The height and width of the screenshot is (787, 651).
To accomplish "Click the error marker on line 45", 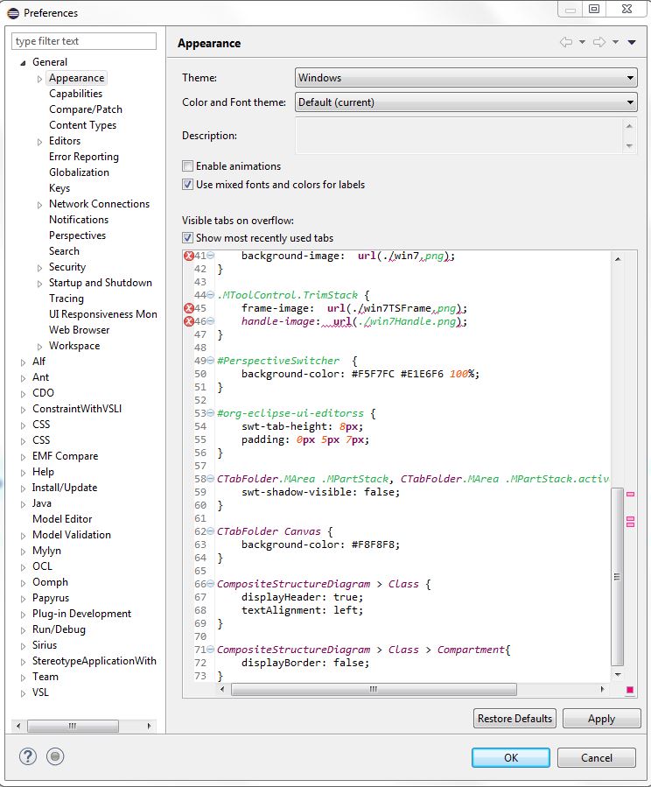I will 189,308.
